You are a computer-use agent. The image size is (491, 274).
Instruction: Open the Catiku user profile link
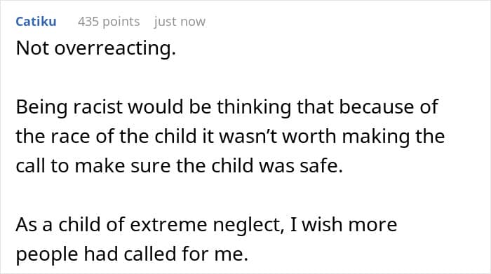[x=36, y=22]
